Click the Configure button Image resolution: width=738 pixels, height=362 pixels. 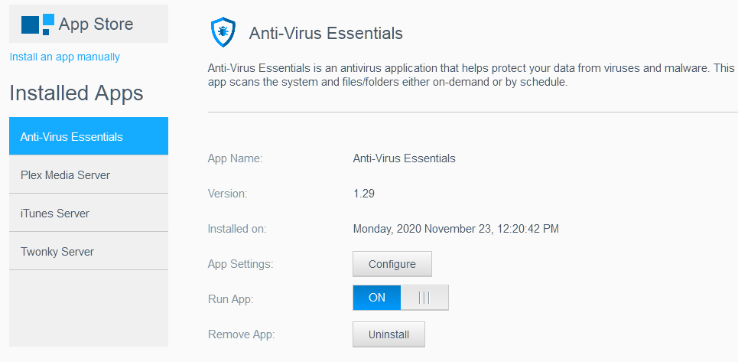[392, 264]
